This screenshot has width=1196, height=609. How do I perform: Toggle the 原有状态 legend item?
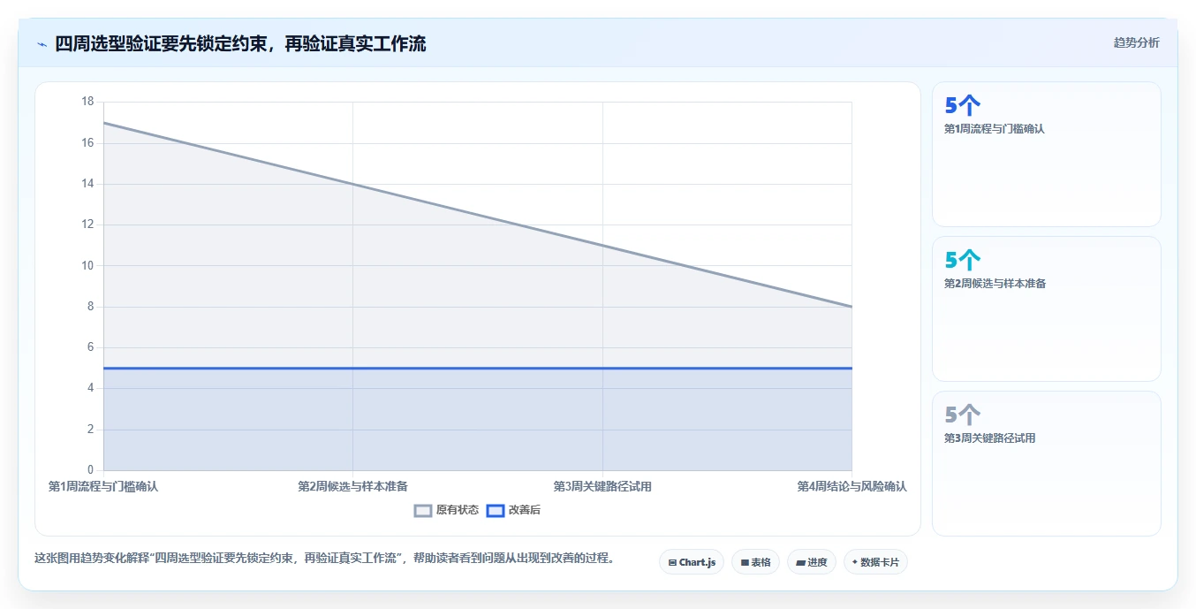[446, 510]
